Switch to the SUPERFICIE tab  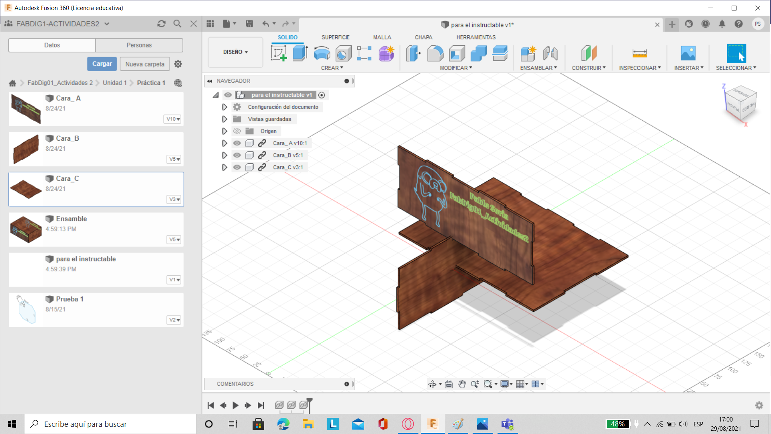click(335, 37)
